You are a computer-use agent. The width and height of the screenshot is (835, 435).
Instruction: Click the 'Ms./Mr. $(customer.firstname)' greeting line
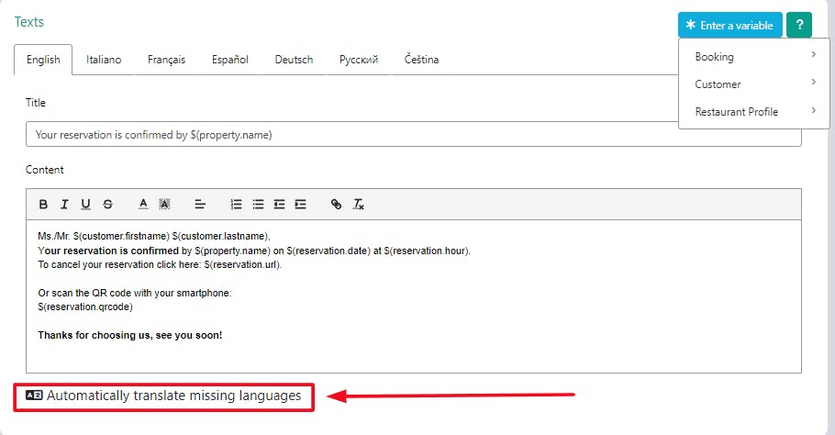[154, 236]
